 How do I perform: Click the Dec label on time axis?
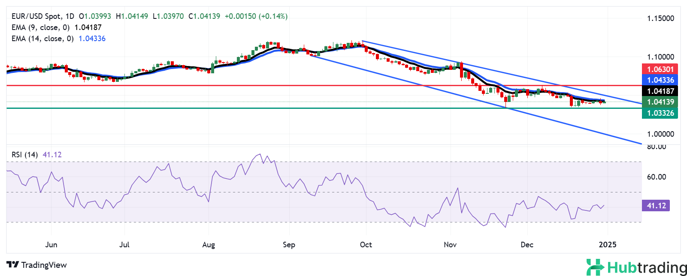527,245
